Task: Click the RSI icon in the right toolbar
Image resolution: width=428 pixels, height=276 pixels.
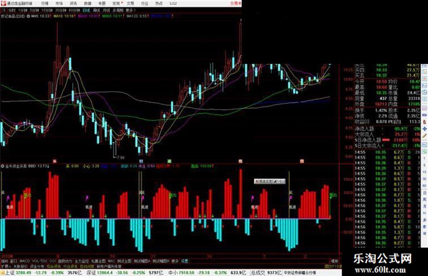Action: point(424,115)
